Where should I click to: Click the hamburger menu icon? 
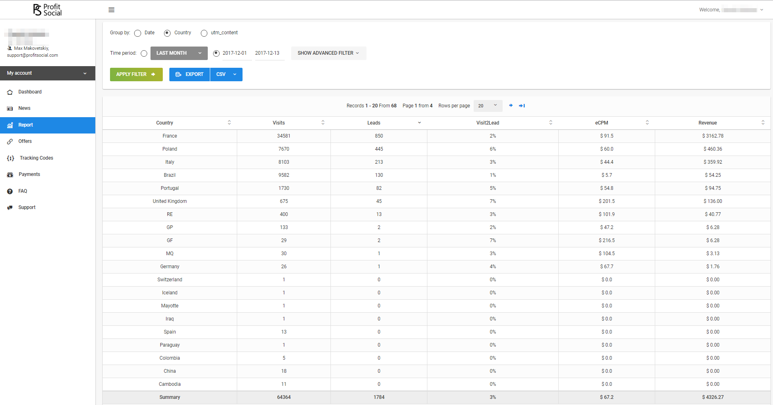[111, 10]
